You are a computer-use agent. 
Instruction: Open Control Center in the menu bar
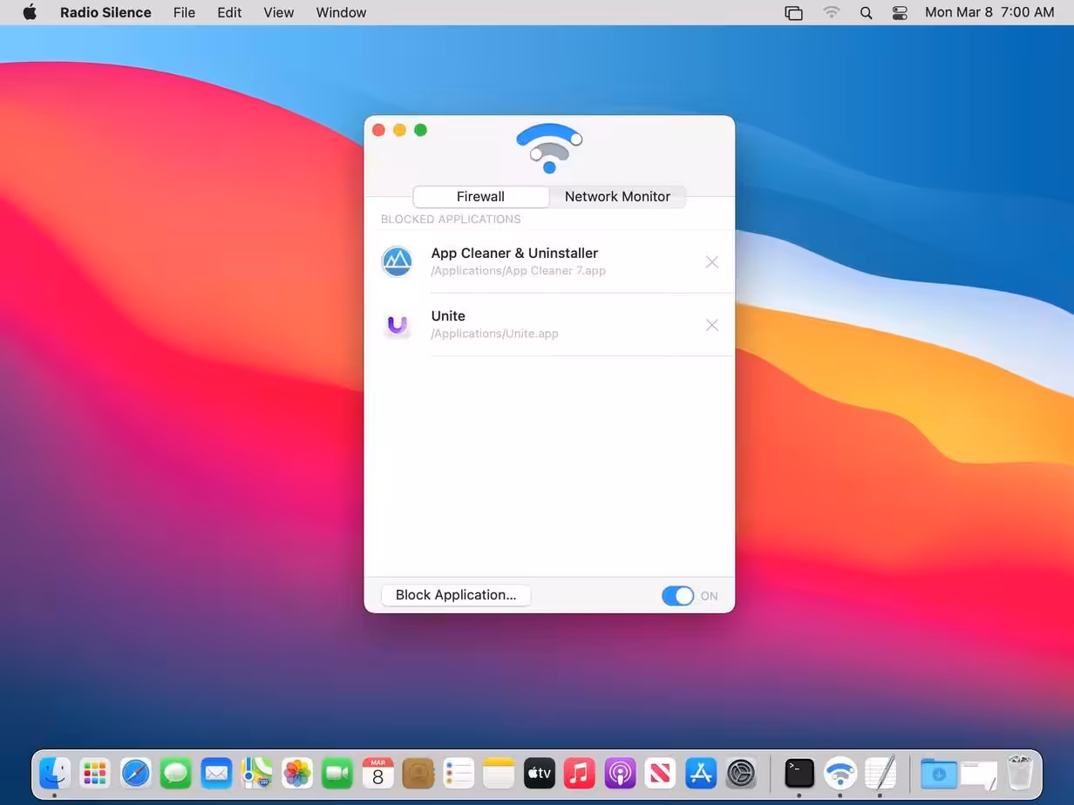[900, 12]
